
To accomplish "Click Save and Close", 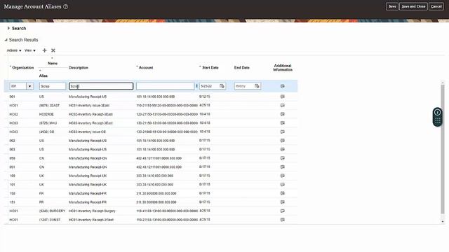I will (413, 6).
